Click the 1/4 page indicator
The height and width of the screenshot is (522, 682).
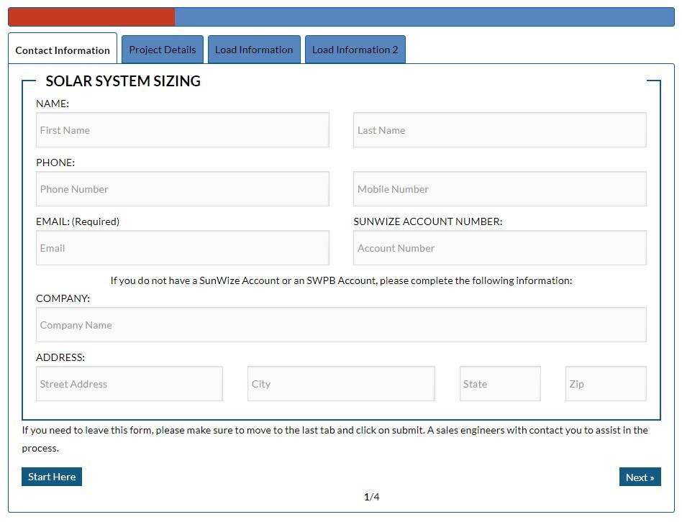371,497
